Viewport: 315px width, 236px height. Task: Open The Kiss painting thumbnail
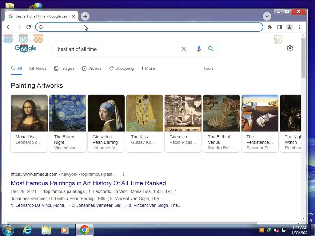pos(145,113)
